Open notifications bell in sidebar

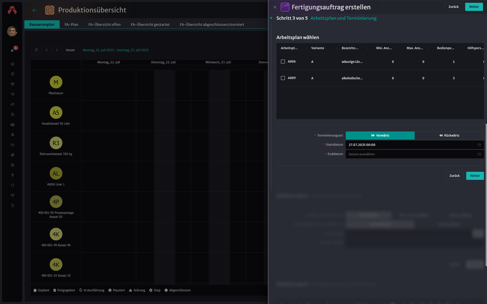click(12, 50)
